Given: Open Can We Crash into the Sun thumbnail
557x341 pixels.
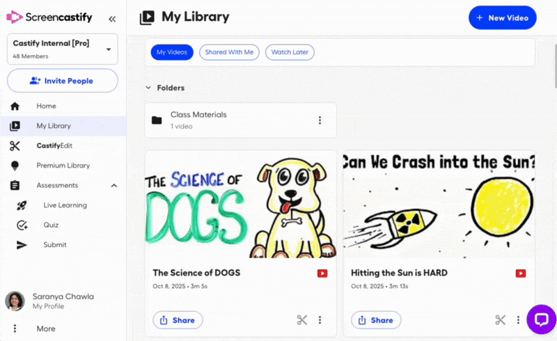Looking at the screenshot, I should [x=439, y=205].
